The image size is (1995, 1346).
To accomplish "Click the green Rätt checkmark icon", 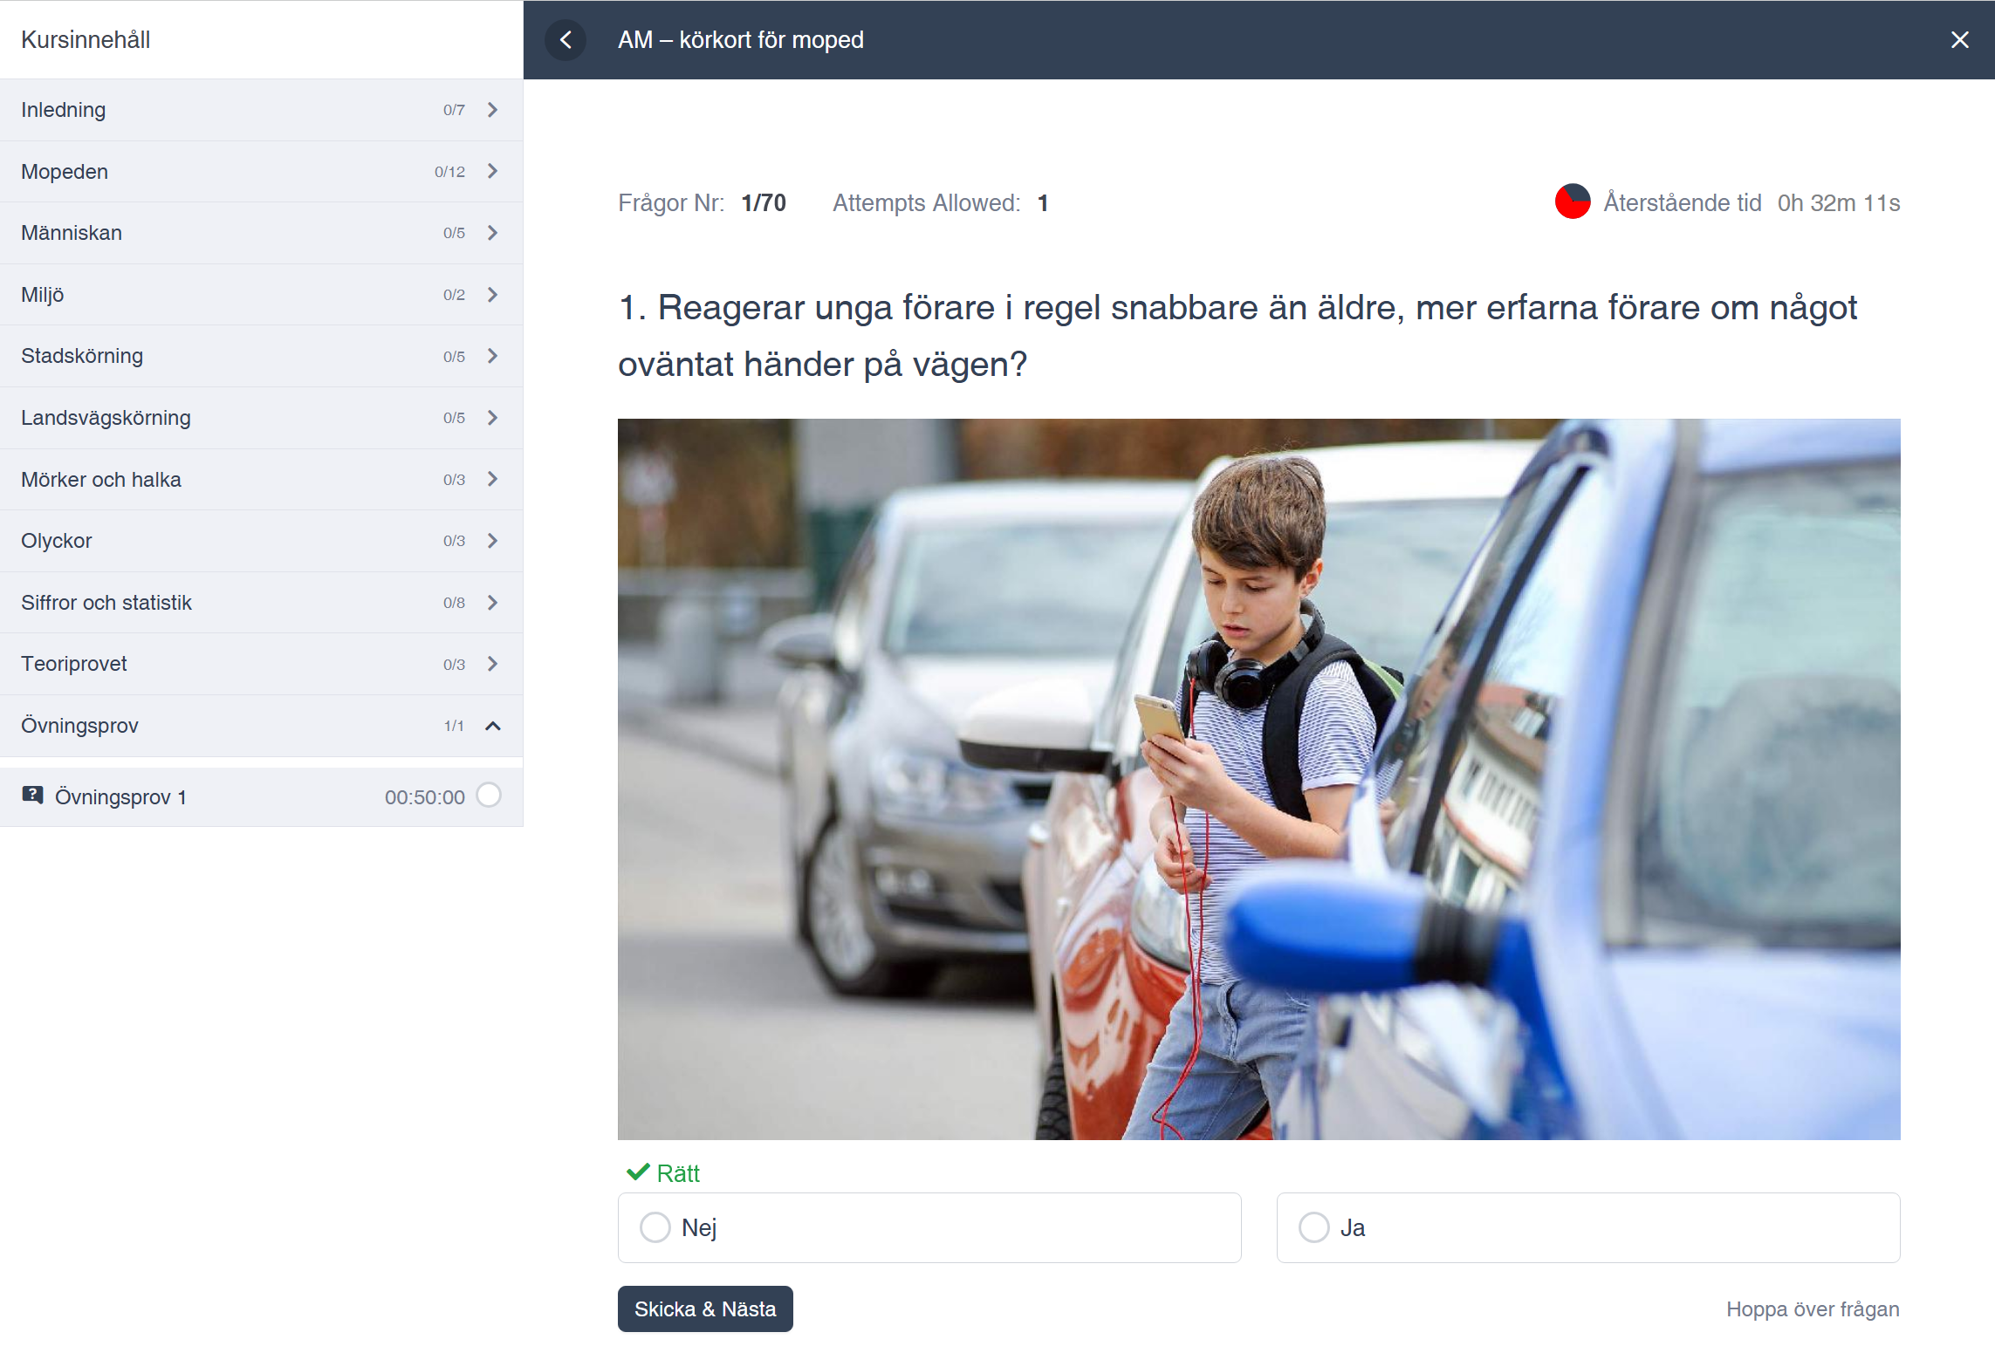I will coord(638,1172).
